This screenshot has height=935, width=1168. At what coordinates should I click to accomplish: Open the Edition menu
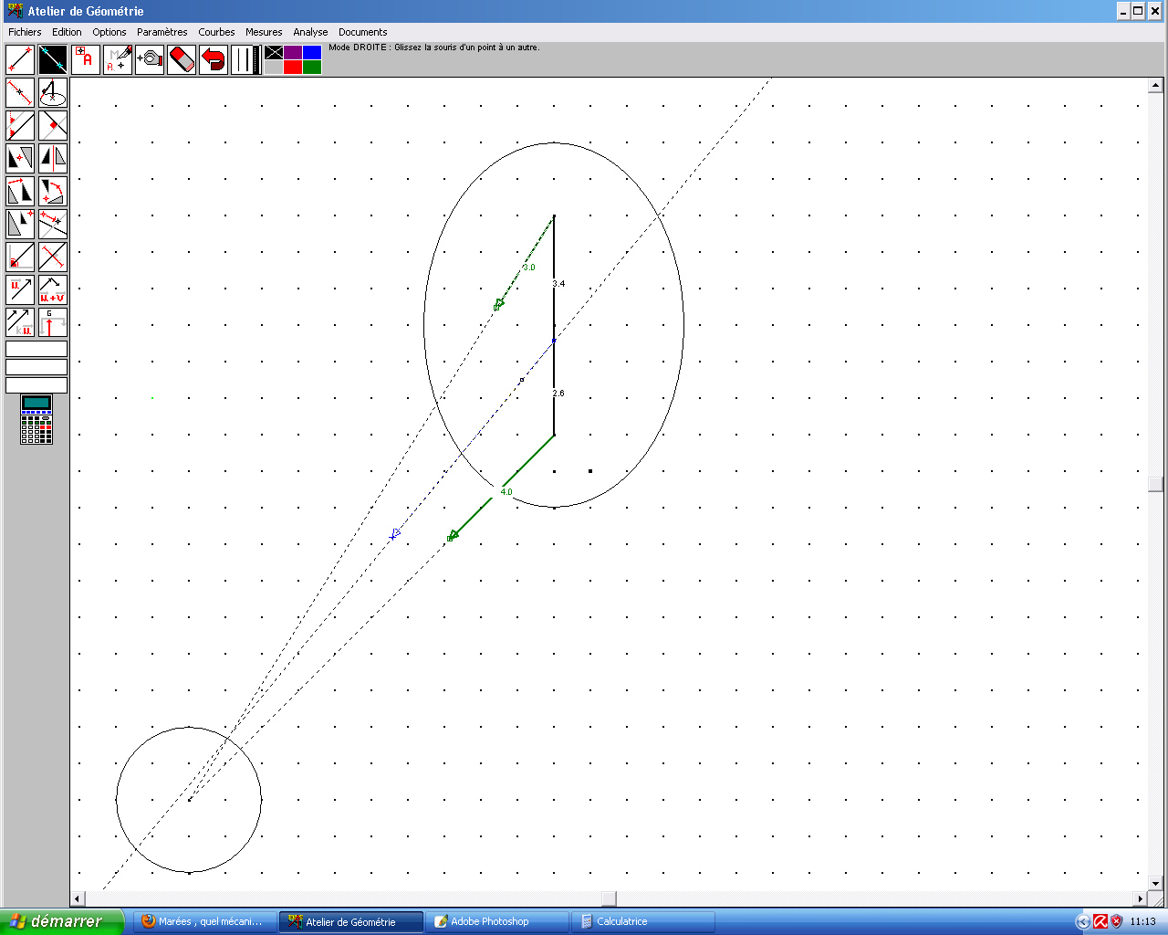pyautogui.click(x=67, y=32)
